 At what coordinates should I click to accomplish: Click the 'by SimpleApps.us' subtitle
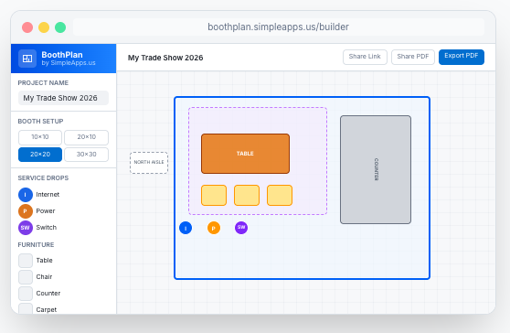pyautogui.click(x=69, y=63)
